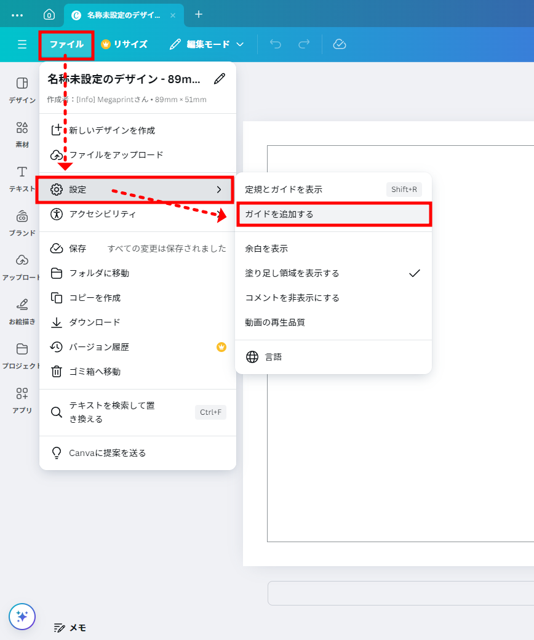
Task: Toggle 定規とガイドを表示
Action: click(333, 190)
